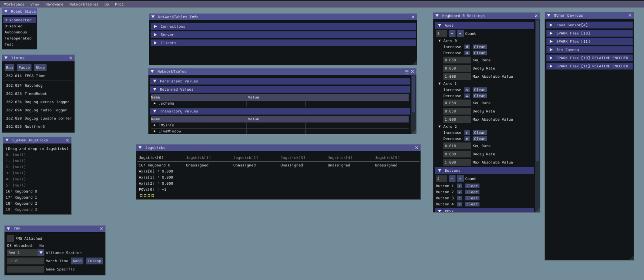644x280 pixels.
Task: Open the Hardware menu
Action: tap(54, 4)
